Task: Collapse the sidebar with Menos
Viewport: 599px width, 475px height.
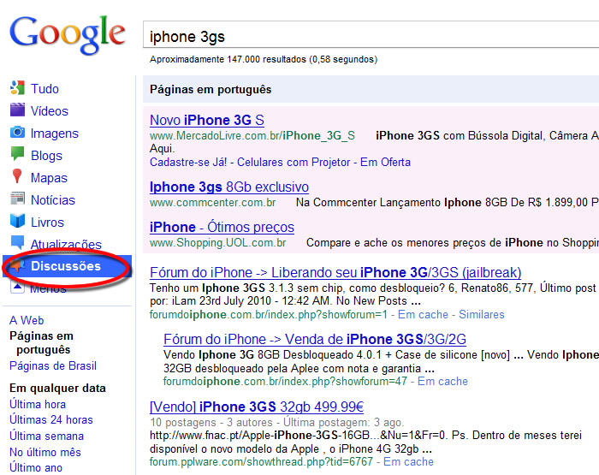Action: pyautogui.click(x=47, y=288)
